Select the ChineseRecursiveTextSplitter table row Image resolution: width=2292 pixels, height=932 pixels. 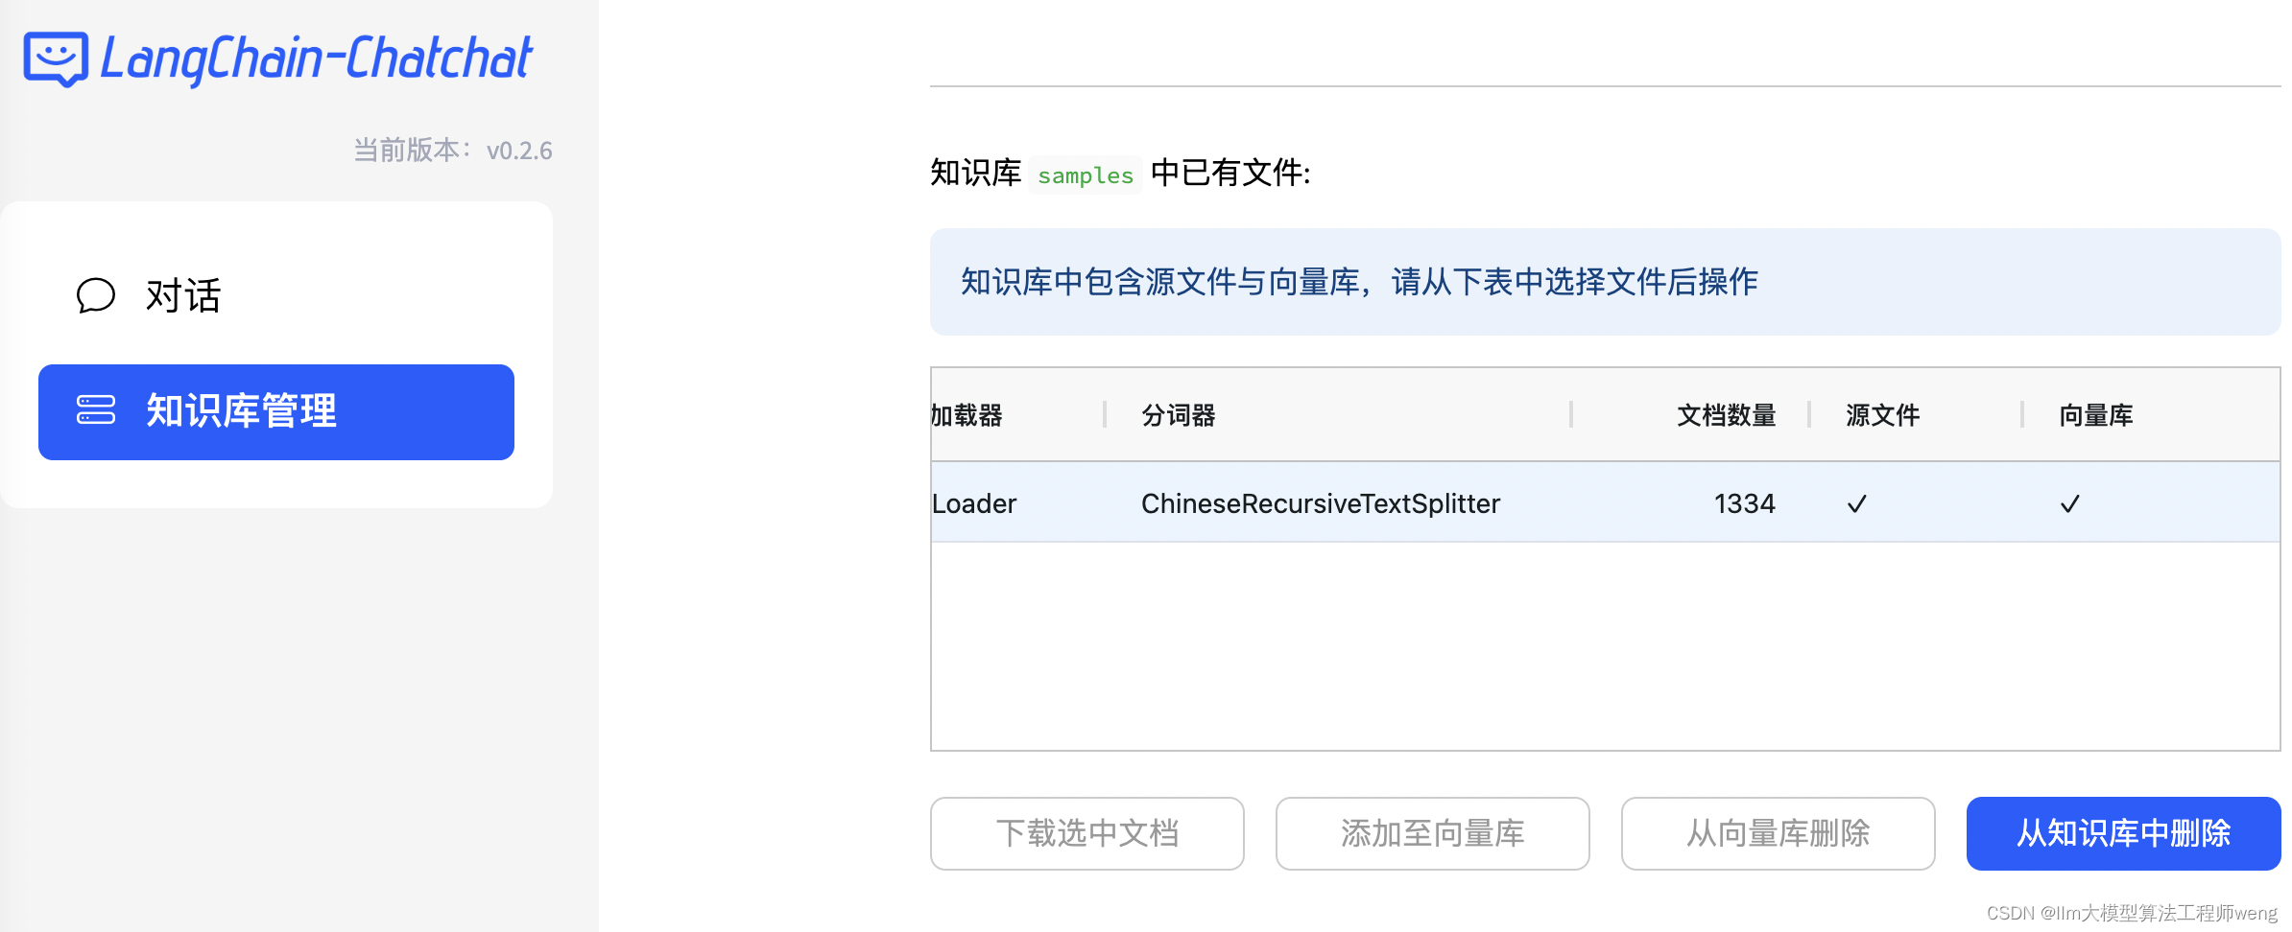pos(1320,502)
